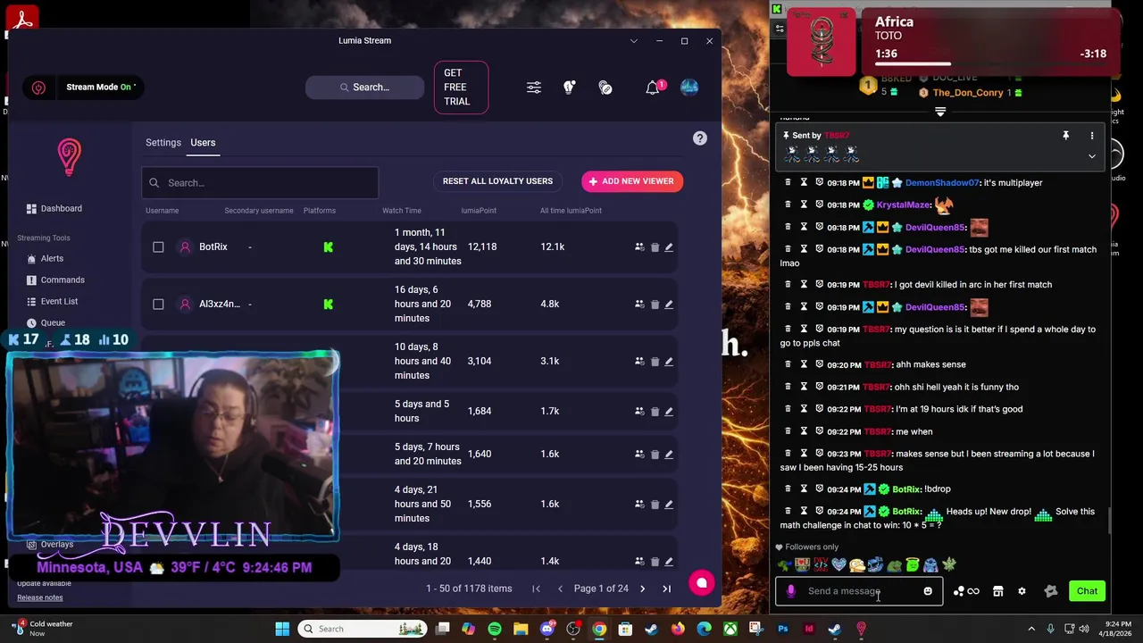
Task: Toggle Stream Mode On switch
Action: tap(84, 88)
